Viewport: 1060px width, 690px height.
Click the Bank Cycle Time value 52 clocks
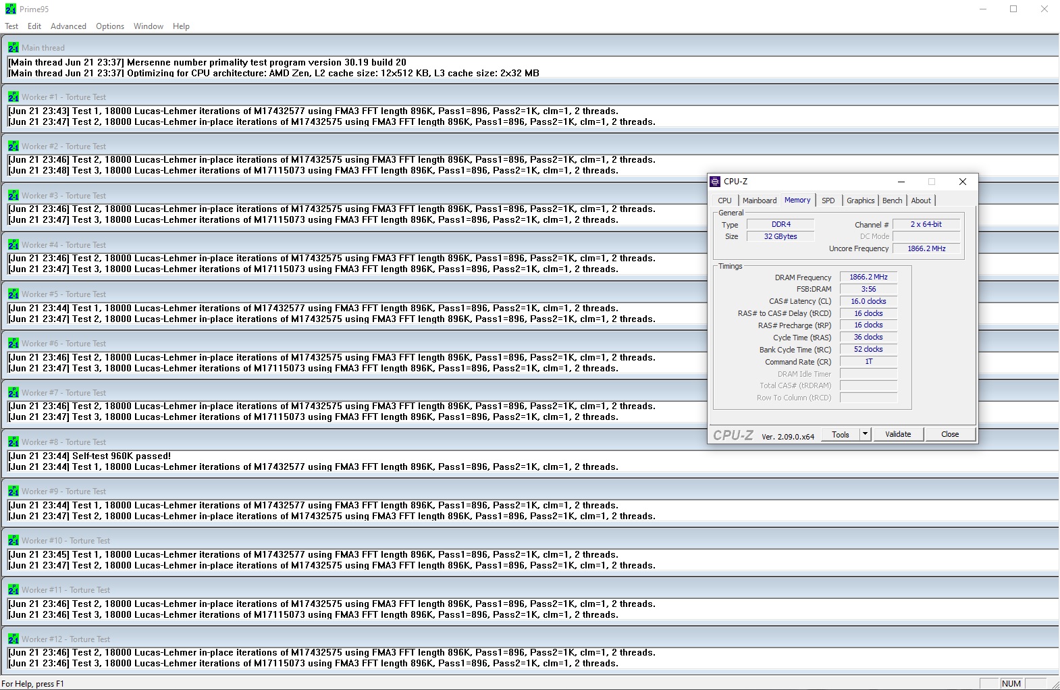click(x=868, y=349)
